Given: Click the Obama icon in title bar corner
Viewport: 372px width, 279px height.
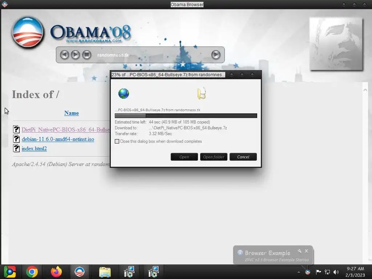Looking at the screenshot, I should (4, 4).
